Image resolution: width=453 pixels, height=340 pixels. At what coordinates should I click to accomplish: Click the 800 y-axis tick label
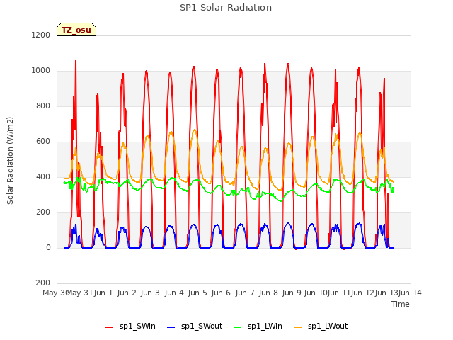point(43,106)
